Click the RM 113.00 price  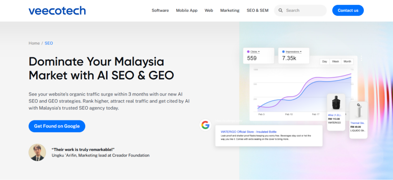[x=334, y=119]
